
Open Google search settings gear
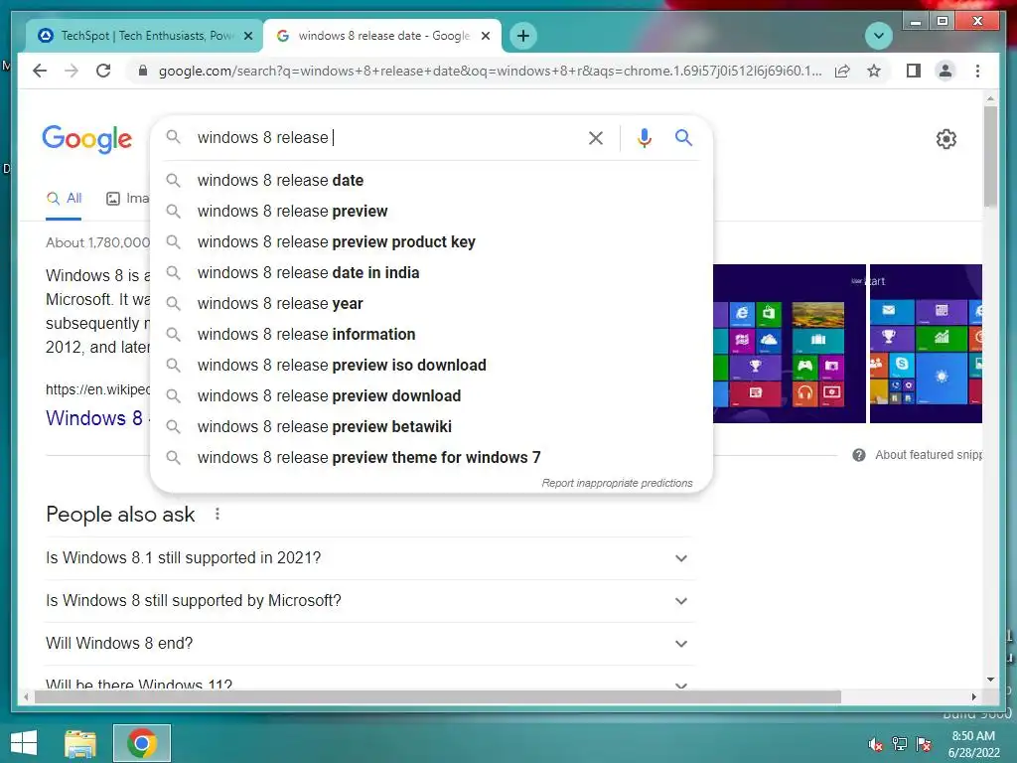pos(946,139)
